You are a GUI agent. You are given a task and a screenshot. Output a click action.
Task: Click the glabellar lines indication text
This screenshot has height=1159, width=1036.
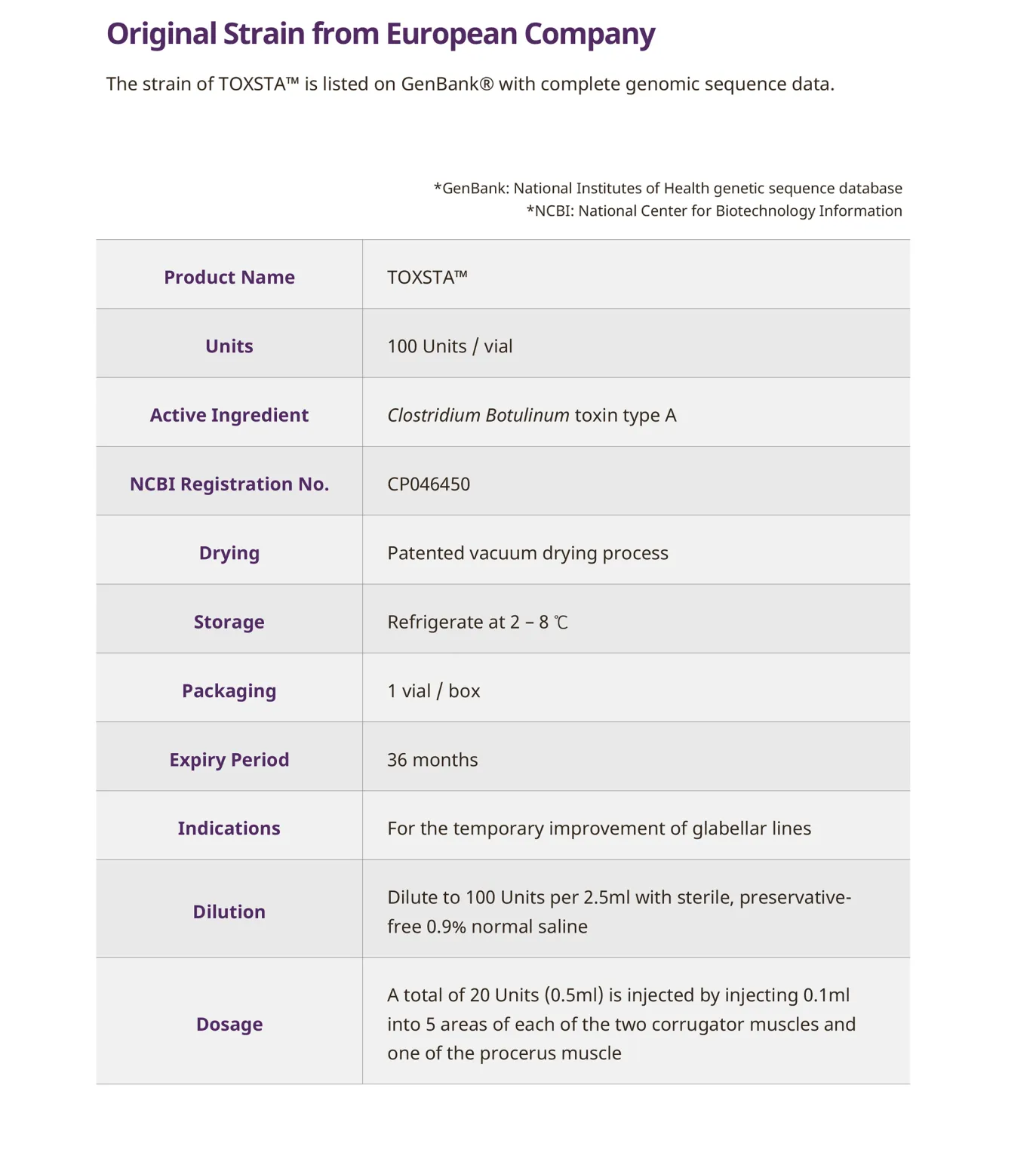coord(599,829)
